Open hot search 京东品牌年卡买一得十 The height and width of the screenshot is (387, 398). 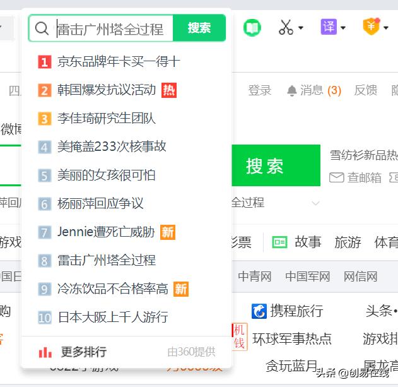point(119,62)
